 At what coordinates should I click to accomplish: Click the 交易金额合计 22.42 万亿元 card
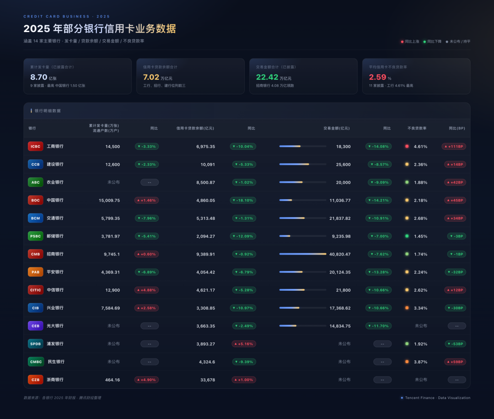click(x=303, y=76)
